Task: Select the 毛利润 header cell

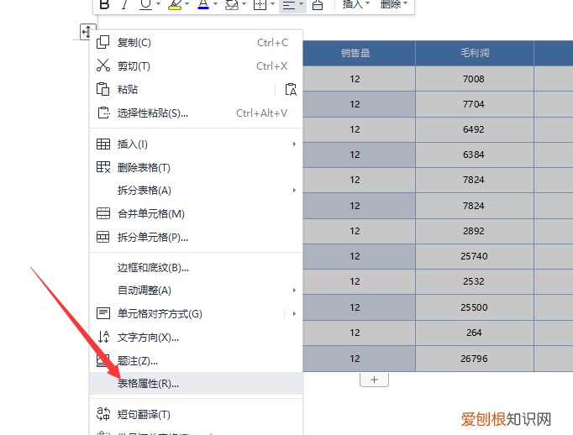Action: [x=475, y=53]
